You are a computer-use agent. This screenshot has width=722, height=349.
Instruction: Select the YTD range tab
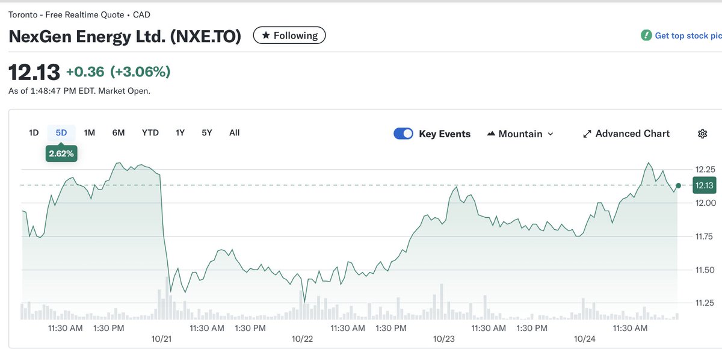150,132
